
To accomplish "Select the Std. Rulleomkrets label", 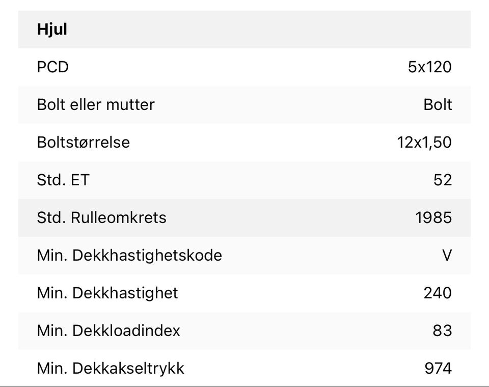I will click(101, 217).
